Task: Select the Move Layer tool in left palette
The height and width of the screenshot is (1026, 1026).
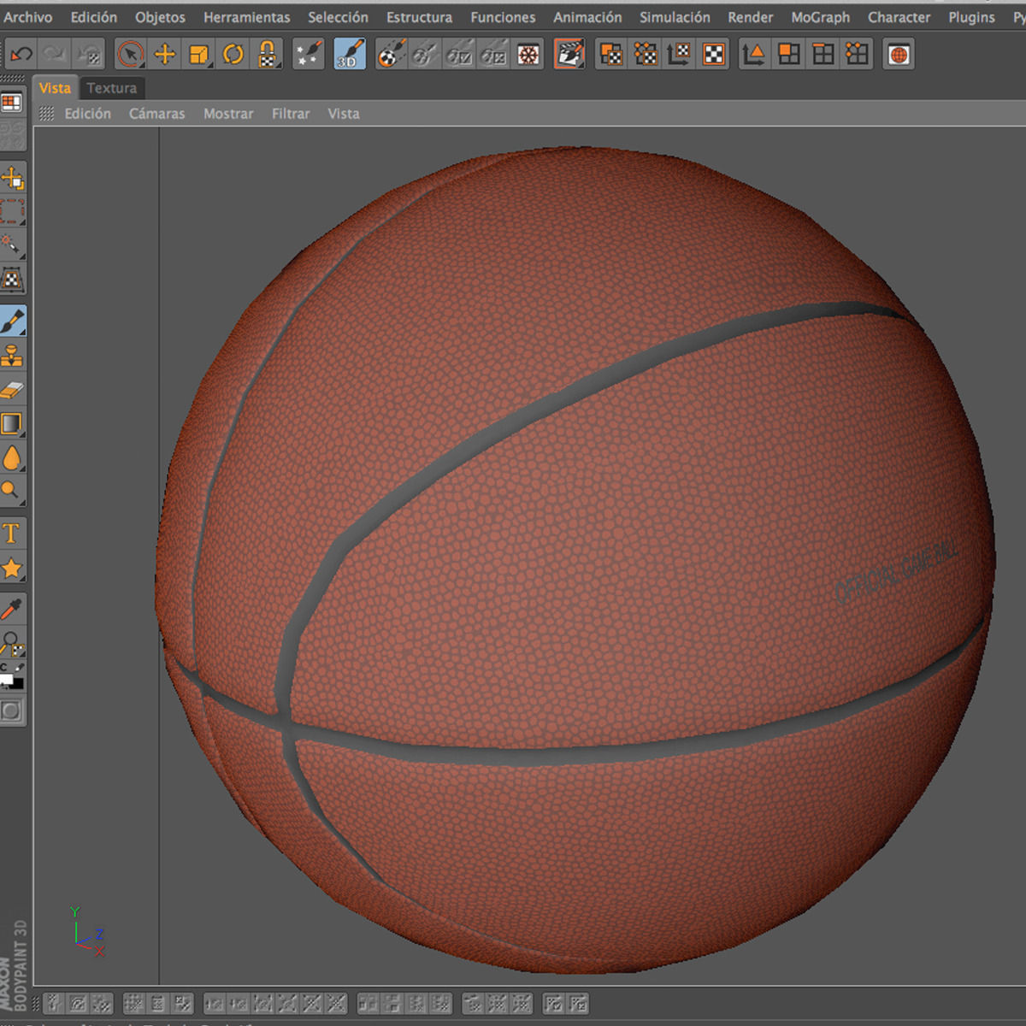Action: click(12, 178)
